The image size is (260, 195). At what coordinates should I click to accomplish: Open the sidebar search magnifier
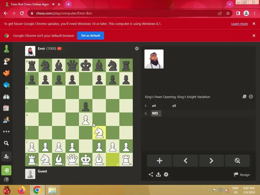[x=6, y=143]
